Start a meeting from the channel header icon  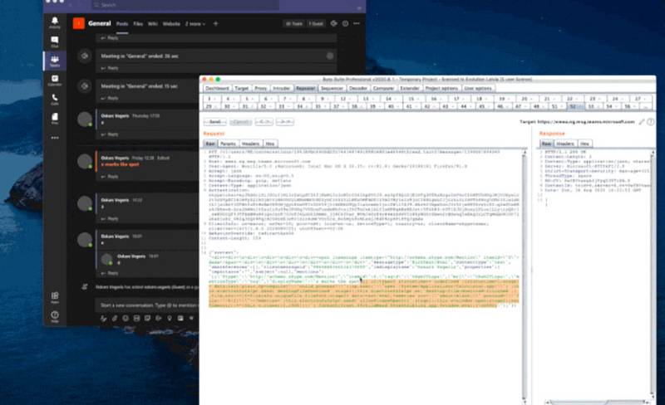(334, 24)
